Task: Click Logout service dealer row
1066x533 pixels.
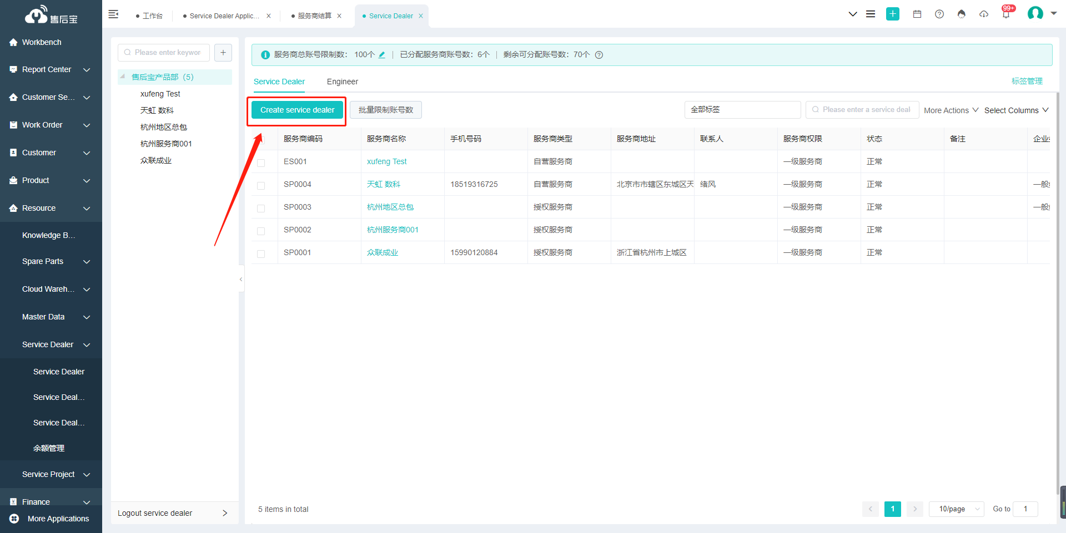Action: pyautogui.click(x=174, y=513)
